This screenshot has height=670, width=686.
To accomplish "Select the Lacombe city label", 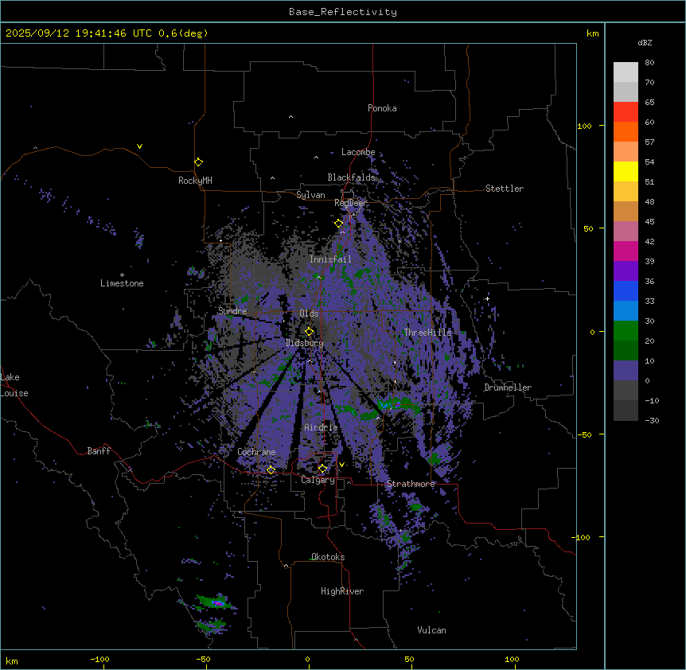I will [x=358, y=152].
